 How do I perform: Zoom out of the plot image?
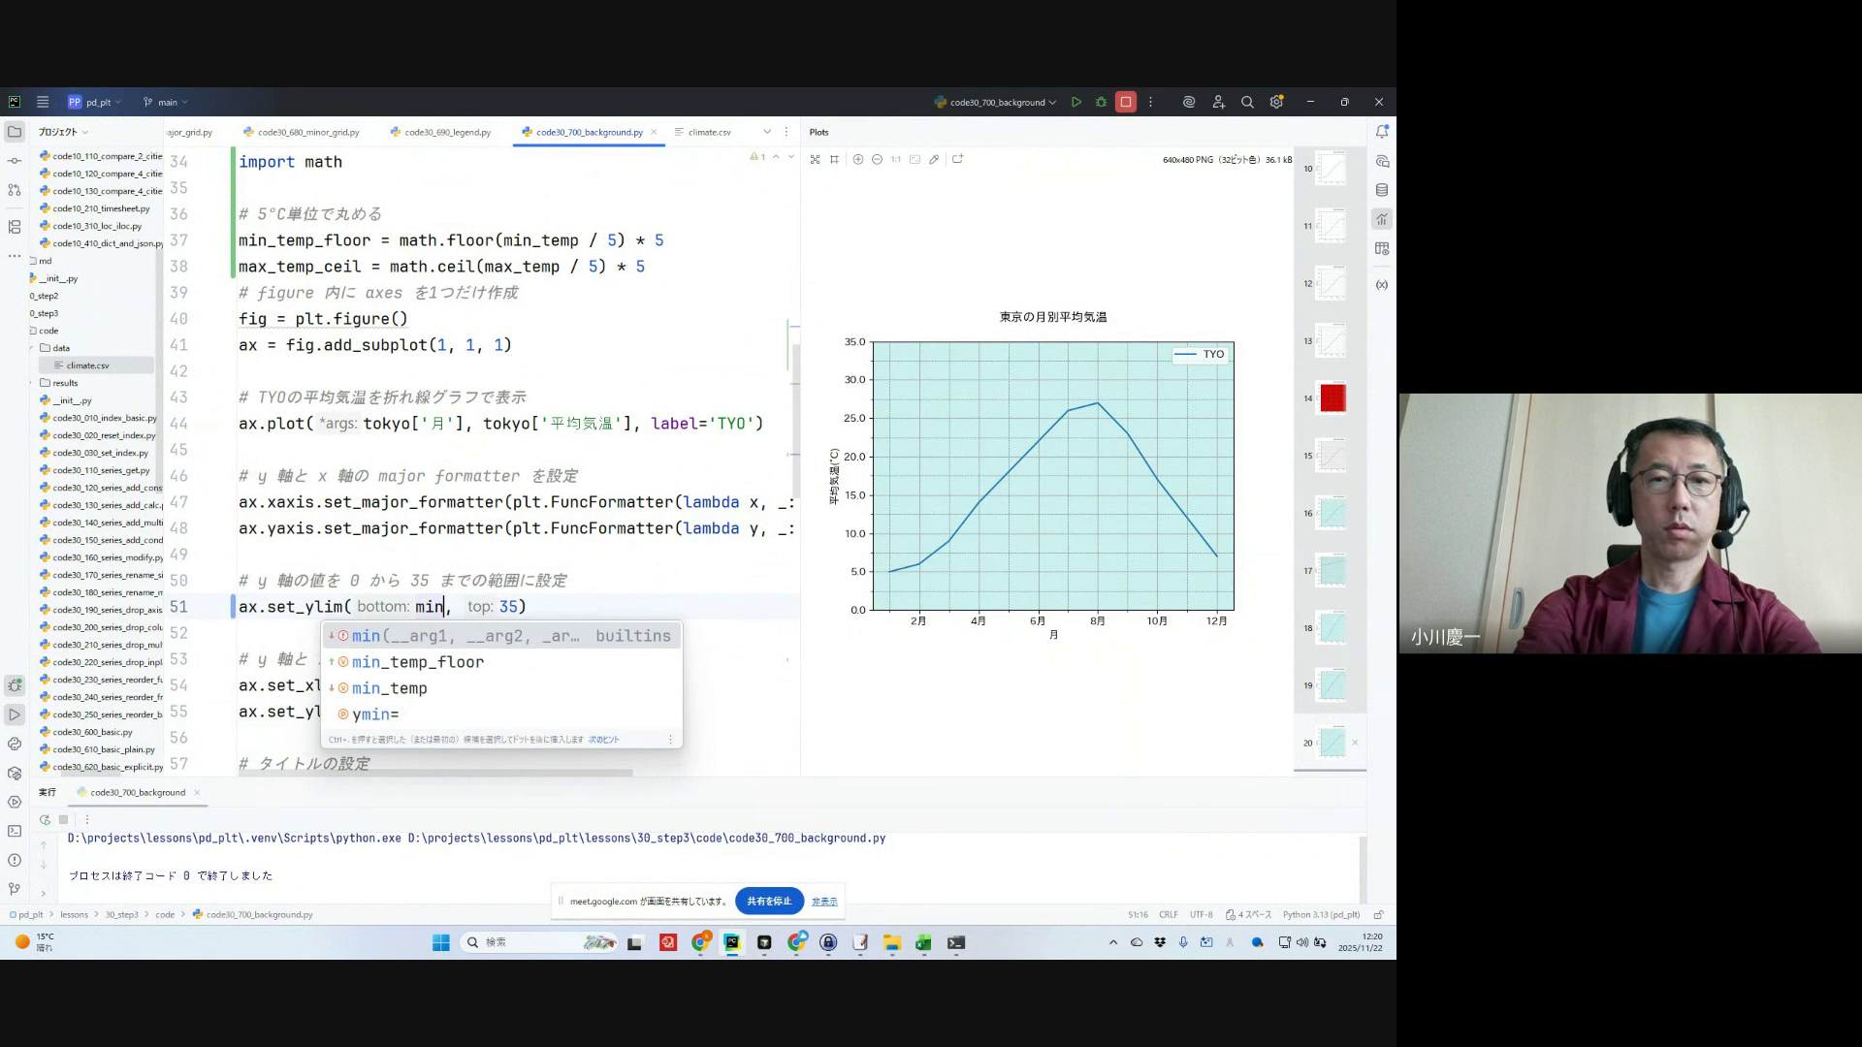(877, 159)
